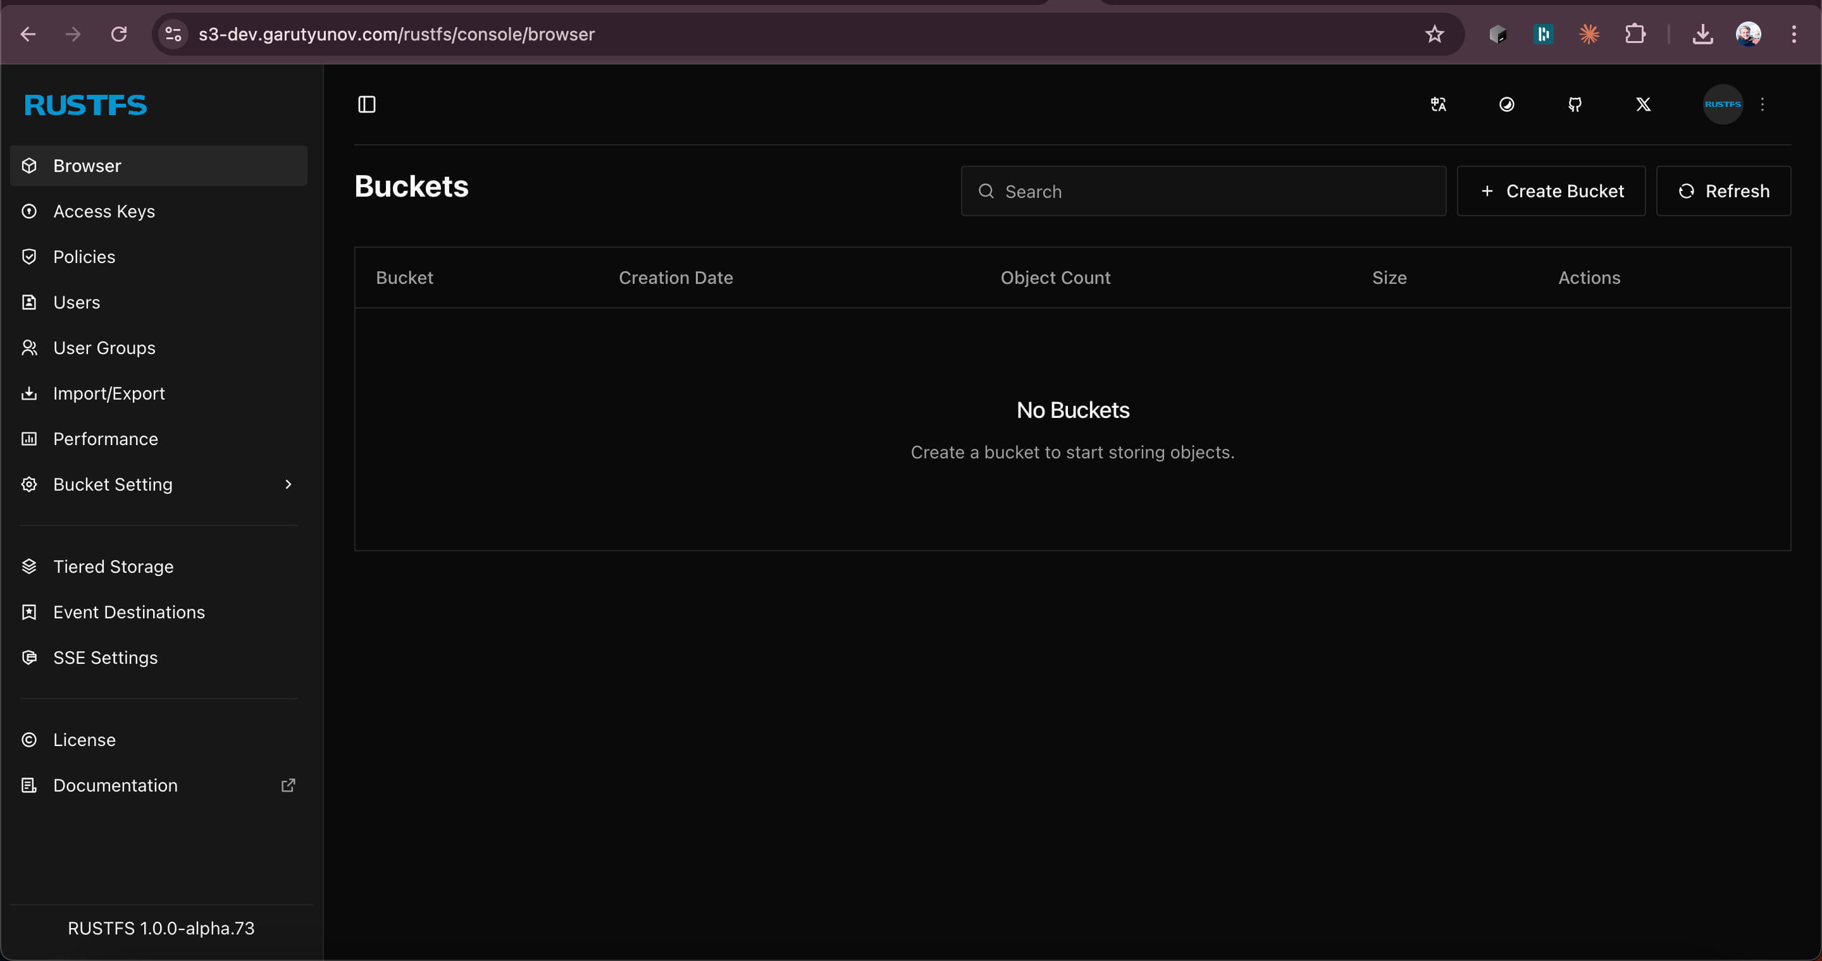Click the Create Bucket button
The image size is (1822, 961).
coord(1551,191)
